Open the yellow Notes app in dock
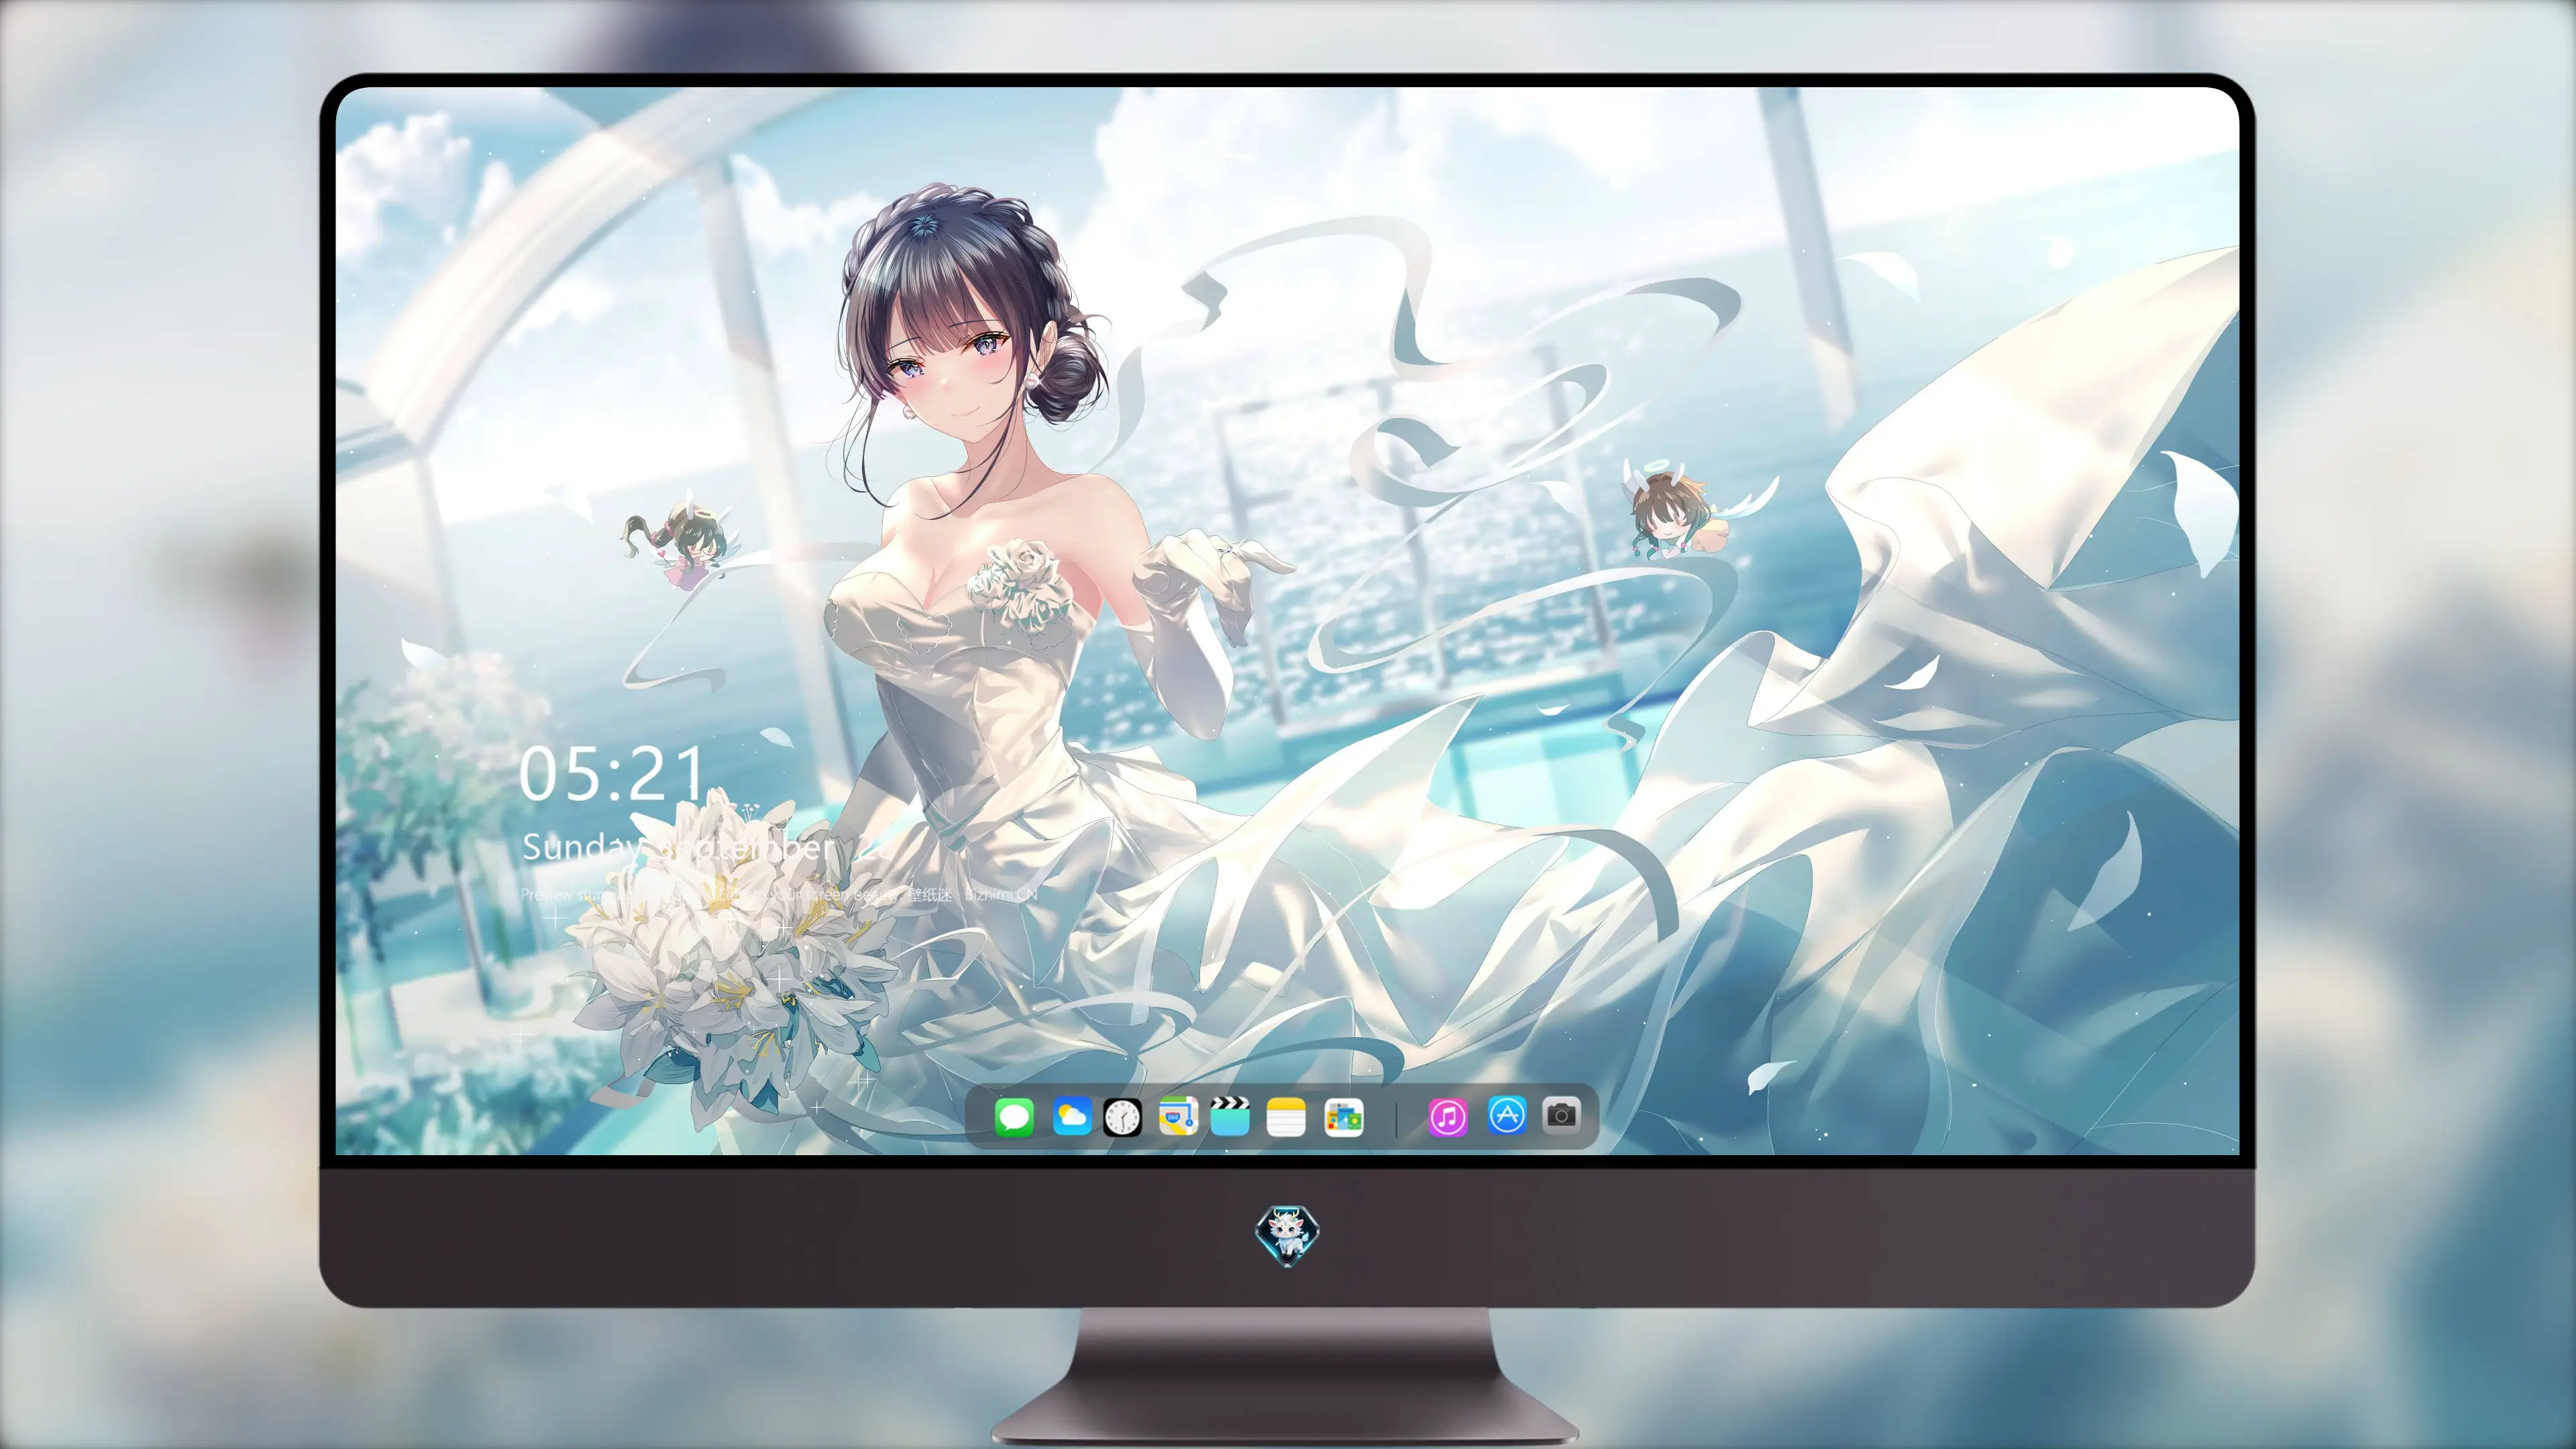Viewport: 2576px width, 1449px height. click(x=1286, y=1117)
